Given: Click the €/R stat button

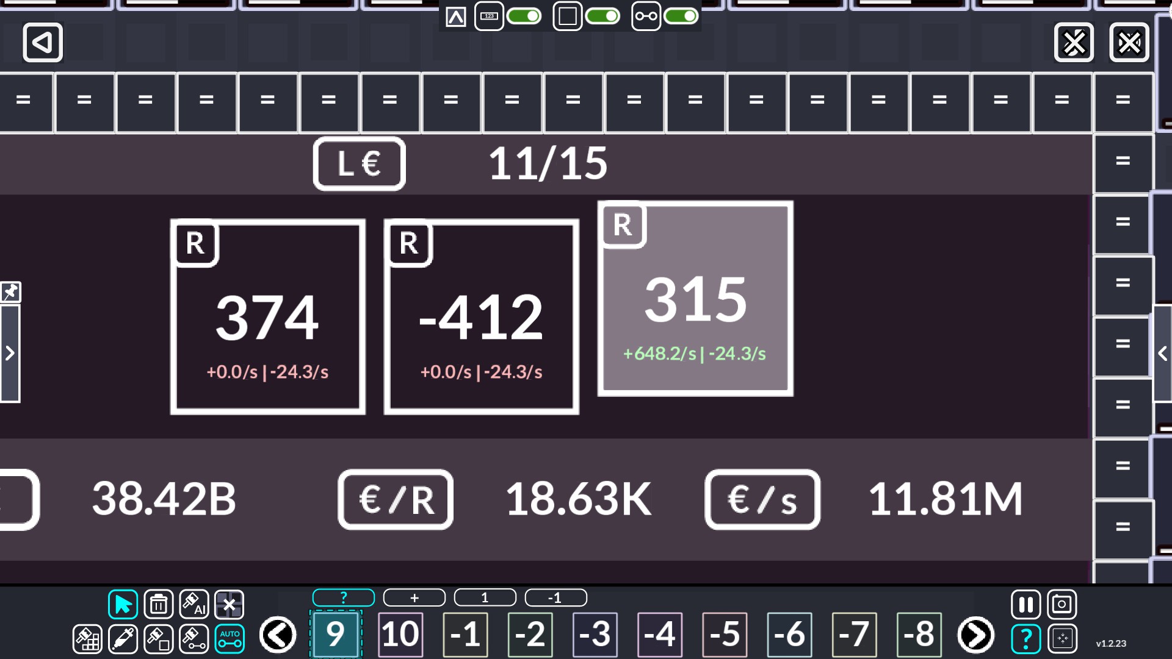Looking at the screenshot, I should [396, 499].
